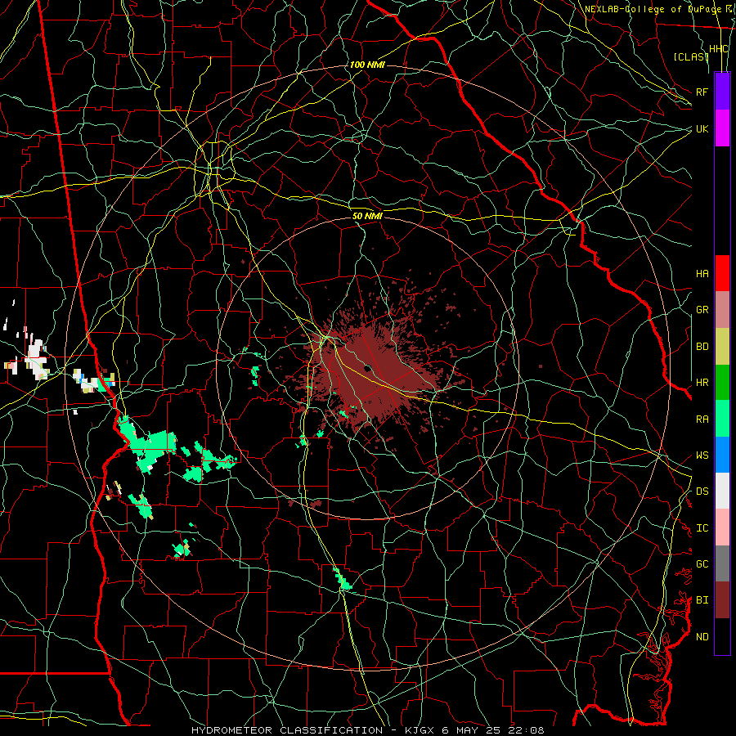
Task: Click the RA light green legend swatch
Action: coord(722,419)
